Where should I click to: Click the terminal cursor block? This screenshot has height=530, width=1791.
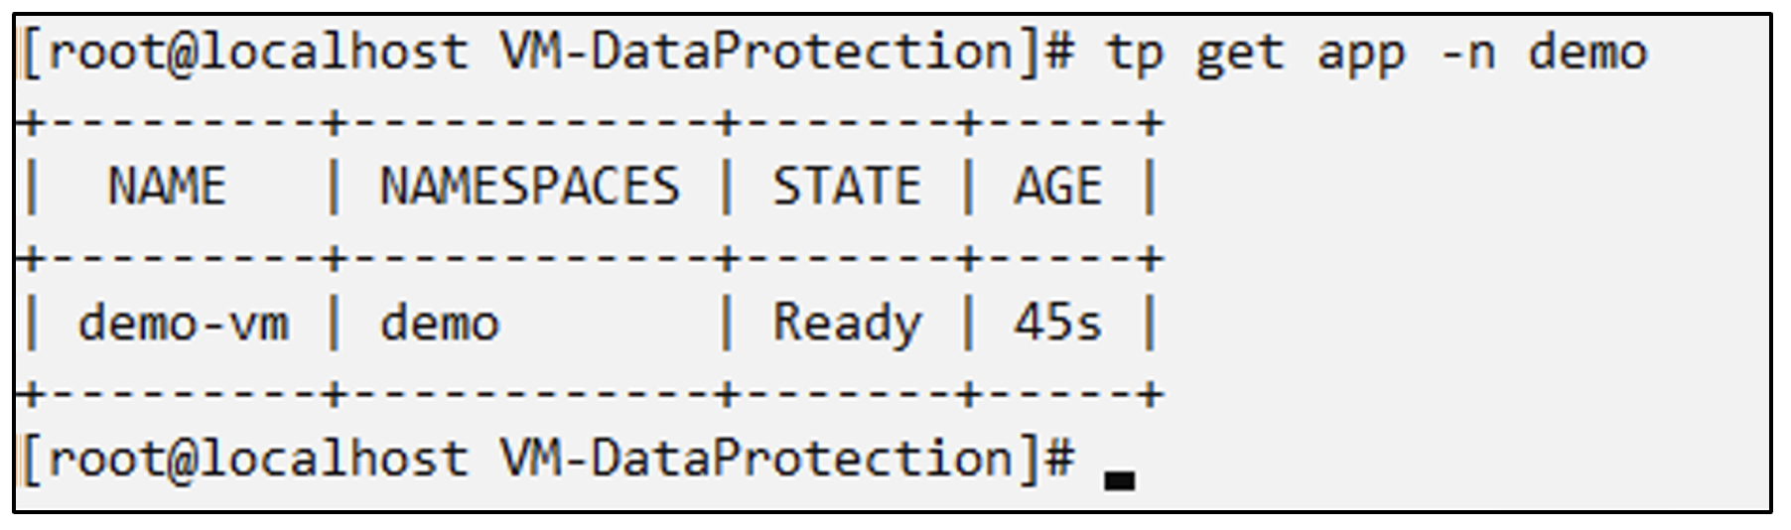1119,480
